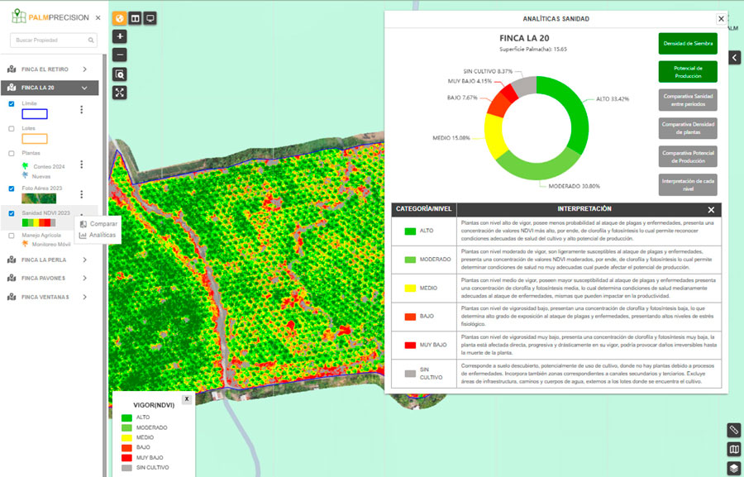Collapse the Finca La 20 section
Screen dimensions: 744x477
[x=84, y=88]
